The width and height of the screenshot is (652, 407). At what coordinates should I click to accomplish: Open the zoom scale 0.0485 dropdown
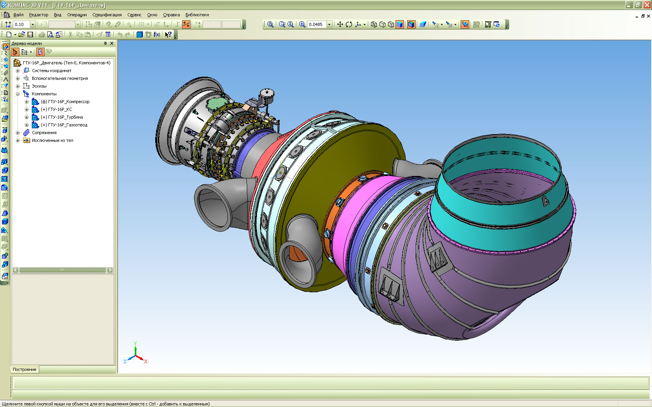329,24
